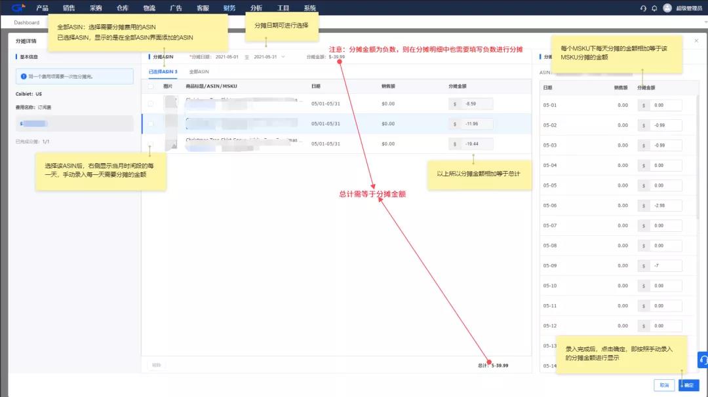Open the 分析 menu

pyautogui.click(x=256, y=8)
